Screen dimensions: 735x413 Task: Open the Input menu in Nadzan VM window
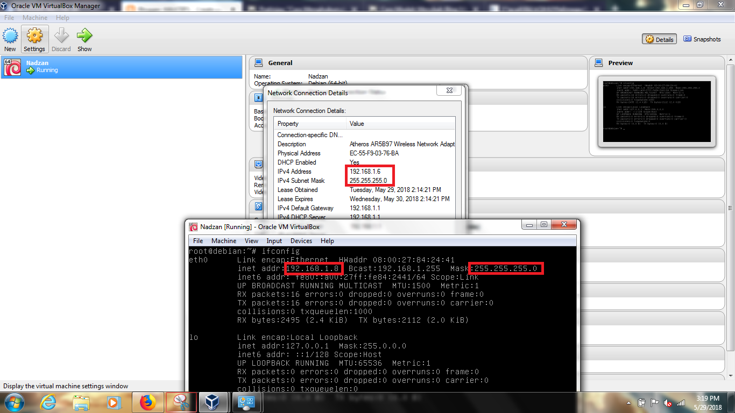(274, 241)
